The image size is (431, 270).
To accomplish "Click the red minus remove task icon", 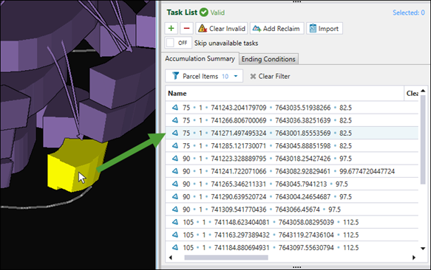I will point(186,28).
